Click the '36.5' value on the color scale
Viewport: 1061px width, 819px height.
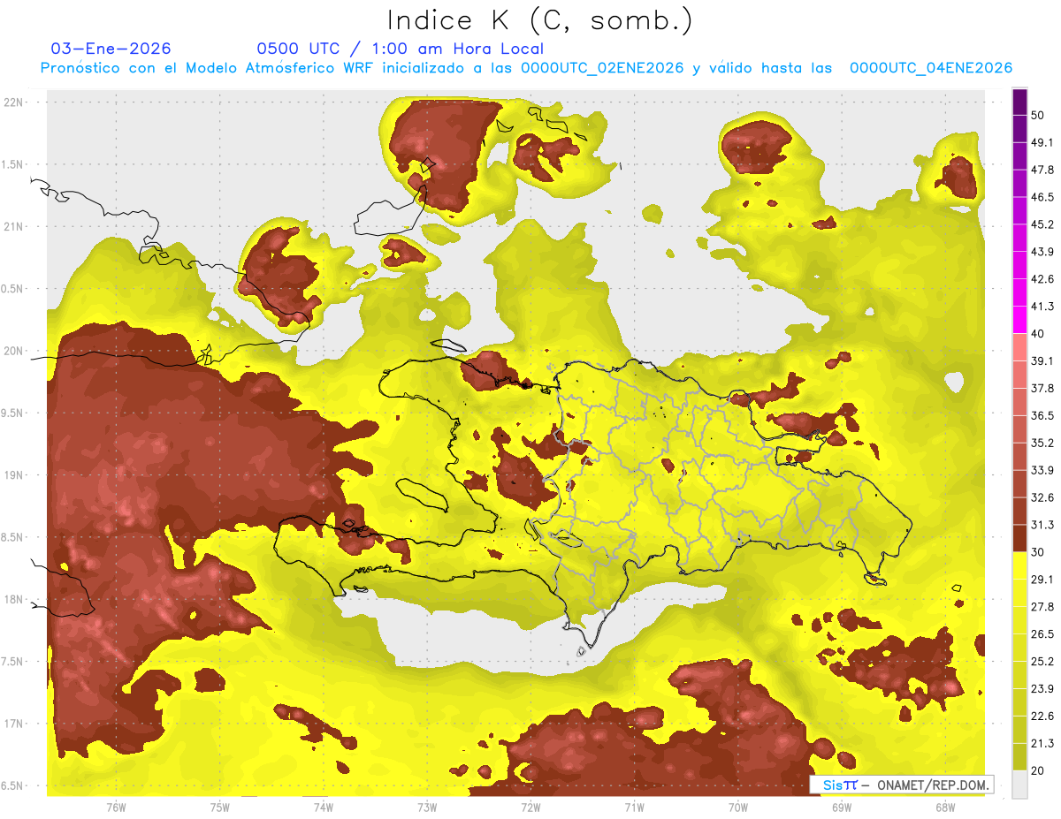pyautogui.click(x=1042, y=415)
